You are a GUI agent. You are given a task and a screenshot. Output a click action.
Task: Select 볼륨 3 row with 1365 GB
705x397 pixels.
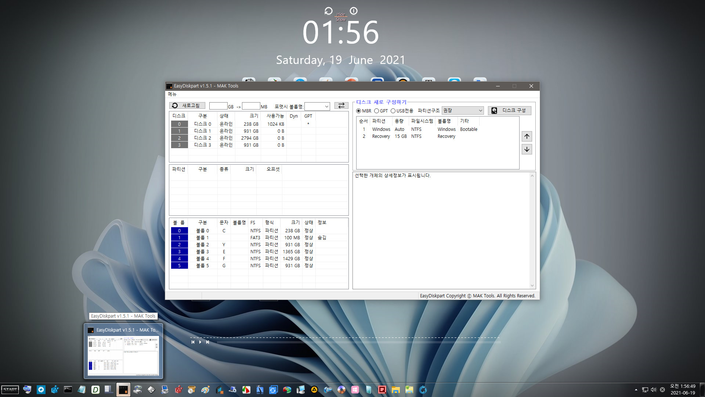click(258, 251)
